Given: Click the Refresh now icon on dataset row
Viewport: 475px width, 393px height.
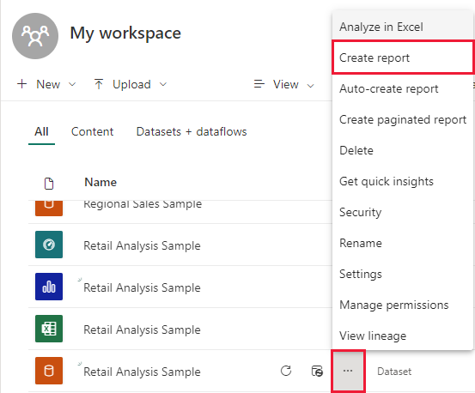Looking at the screenshot, I should click(286, 371).
